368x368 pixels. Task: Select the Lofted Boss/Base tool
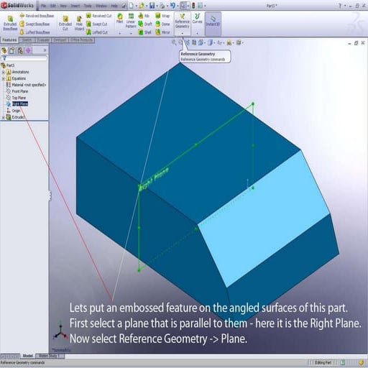click(34, 32)
